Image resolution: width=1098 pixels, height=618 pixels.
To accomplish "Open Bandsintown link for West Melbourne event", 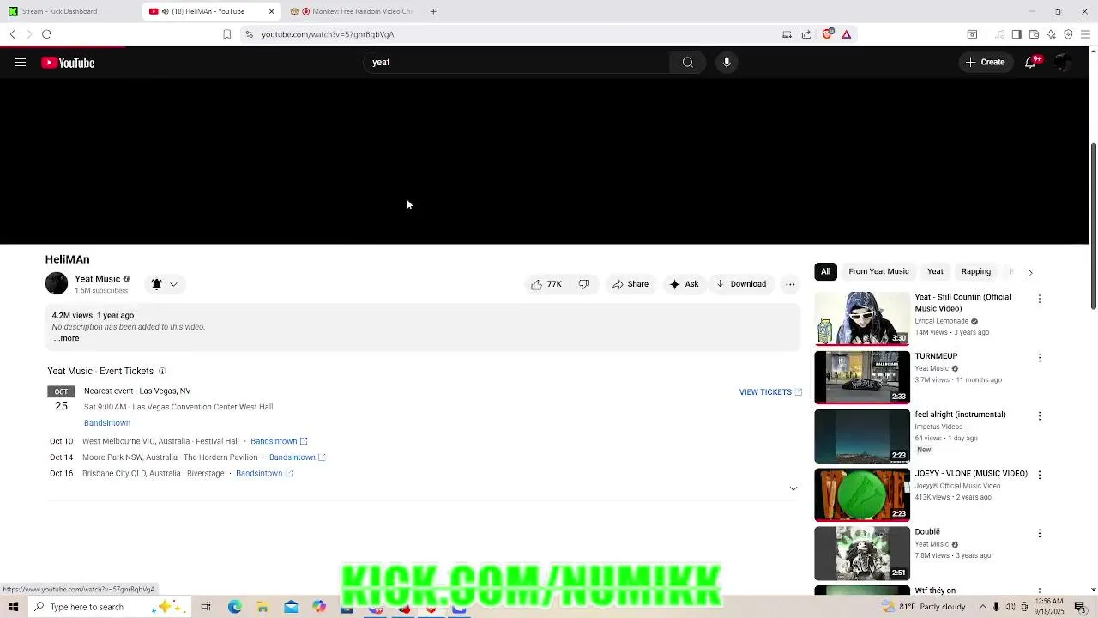I will [279, 441].
